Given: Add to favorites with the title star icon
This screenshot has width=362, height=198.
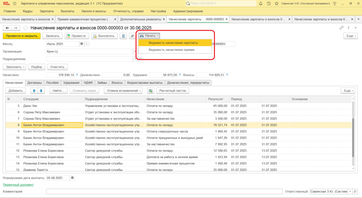Looking at the screenshot, I should (x=25, y=28).
